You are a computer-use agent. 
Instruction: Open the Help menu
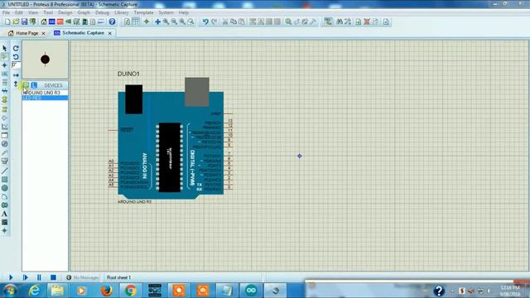[184, 12]
